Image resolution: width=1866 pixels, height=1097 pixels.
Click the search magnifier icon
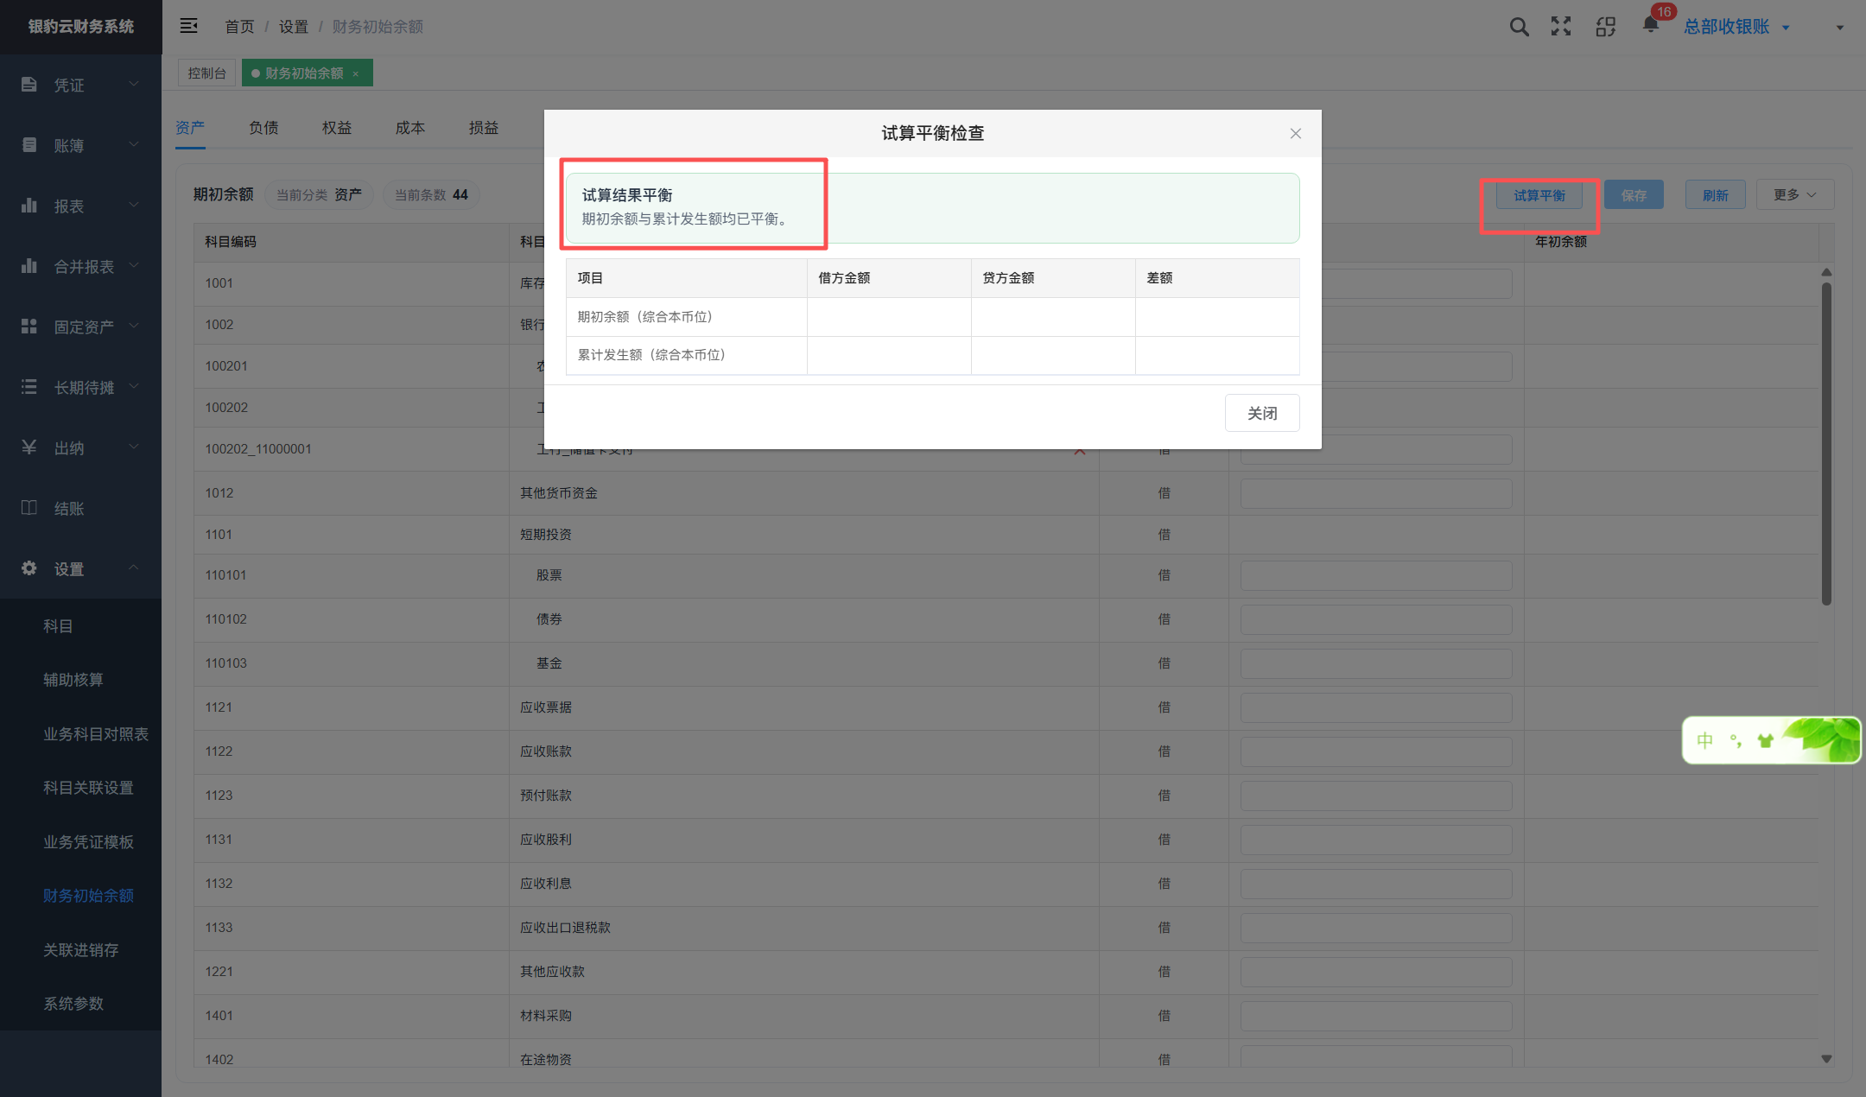1519,27
